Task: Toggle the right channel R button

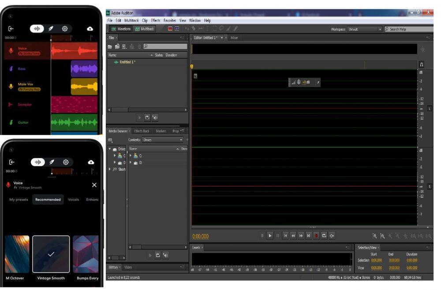Action: click(x=430, y=187)
